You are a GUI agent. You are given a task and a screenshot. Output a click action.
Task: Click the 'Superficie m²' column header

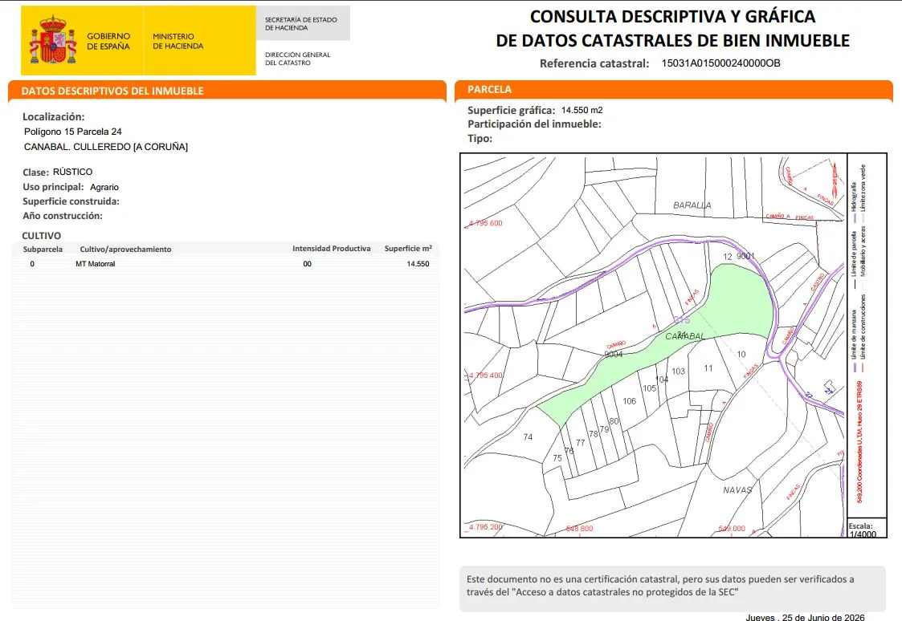click(408, 248)
